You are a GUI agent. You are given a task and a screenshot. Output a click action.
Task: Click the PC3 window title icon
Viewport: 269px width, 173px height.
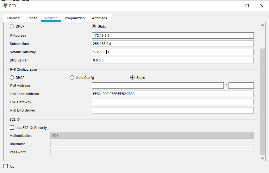tap(5, 6)
